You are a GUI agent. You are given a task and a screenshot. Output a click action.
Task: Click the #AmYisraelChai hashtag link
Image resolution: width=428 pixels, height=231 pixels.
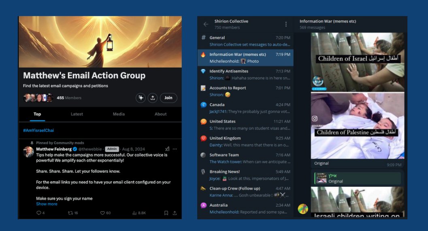pos(38,130)
